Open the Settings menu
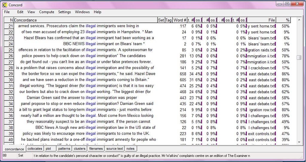Screen dimensions: 306x162 point(65,12)
